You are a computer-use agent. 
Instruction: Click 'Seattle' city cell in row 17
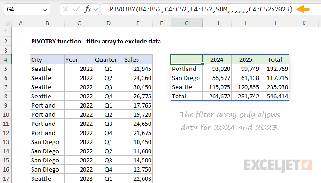click(x=47, y=179)
